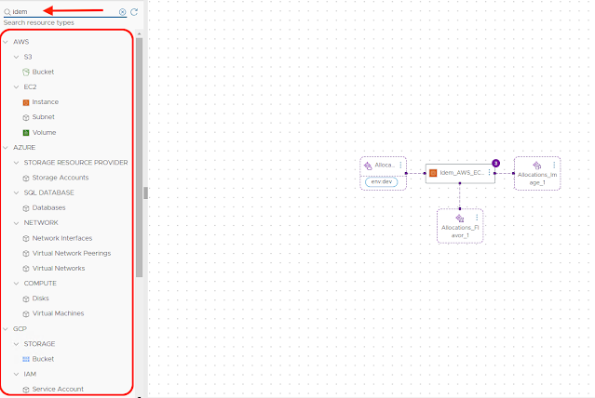Select the Network Interfaces icon
The image size is (595, 398).
26,238
